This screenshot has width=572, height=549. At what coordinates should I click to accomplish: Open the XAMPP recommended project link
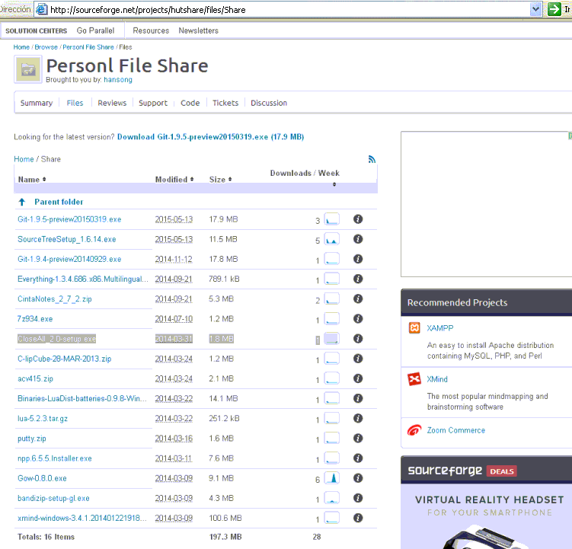[x=440, y=328]
